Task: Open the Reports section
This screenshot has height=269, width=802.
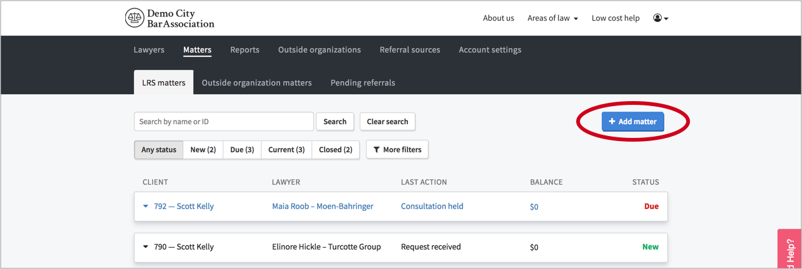Action: (245, 50)
